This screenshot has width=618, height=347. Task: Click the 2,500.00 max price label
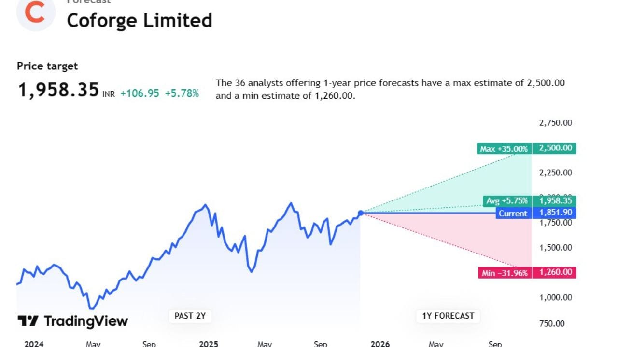pyautogui.click(x=555, y=148)
